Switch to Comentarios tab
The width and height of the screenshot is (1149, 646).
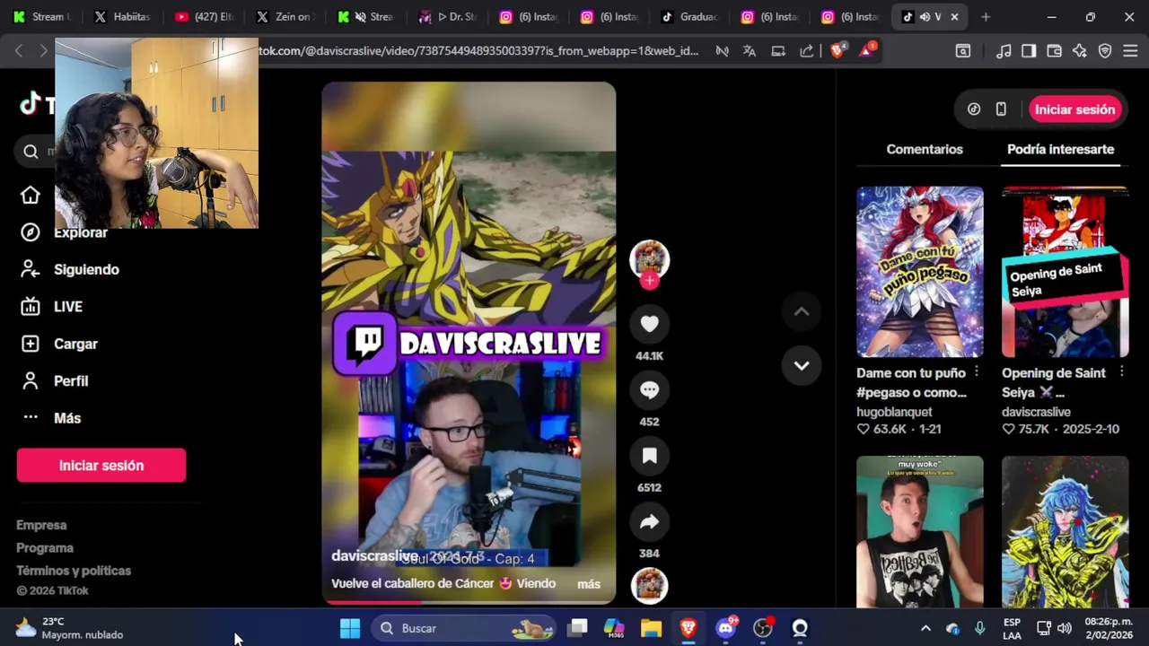(x=924, y=149)
